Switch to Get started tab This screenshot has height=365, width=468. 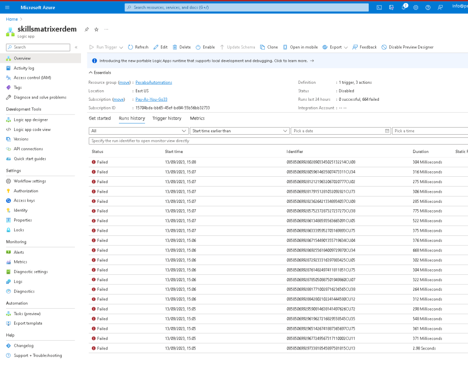point(100,118)
